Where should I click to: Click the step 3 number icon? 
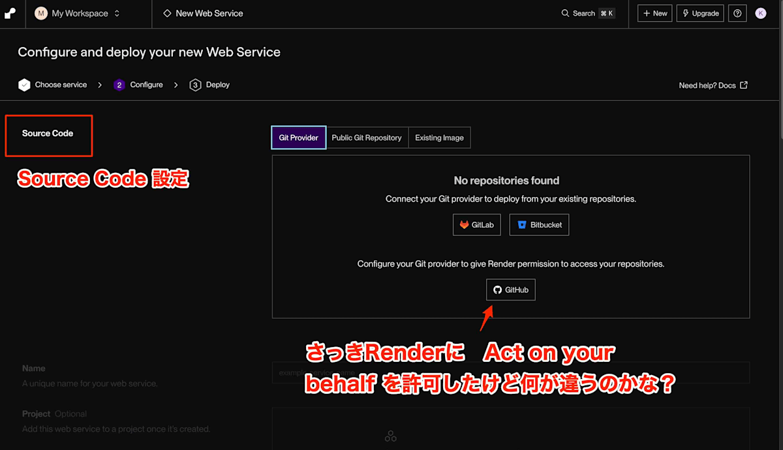coord(195,85)
